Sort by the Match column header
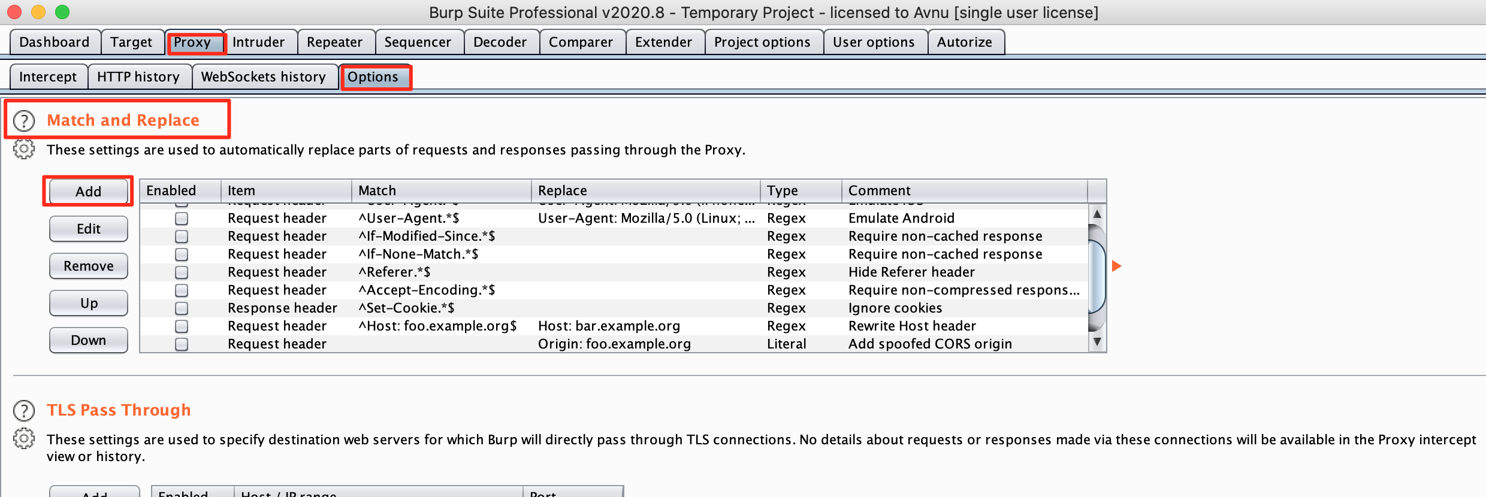This screenshot has height=497, width=1486. pyautogui.click(x=442, y=190)
